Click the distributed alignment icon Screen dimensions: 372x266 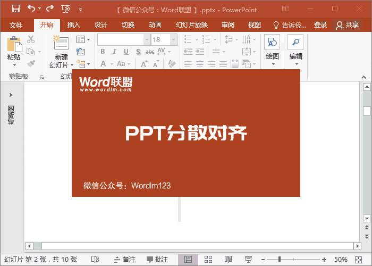click(x=235, y=64)
